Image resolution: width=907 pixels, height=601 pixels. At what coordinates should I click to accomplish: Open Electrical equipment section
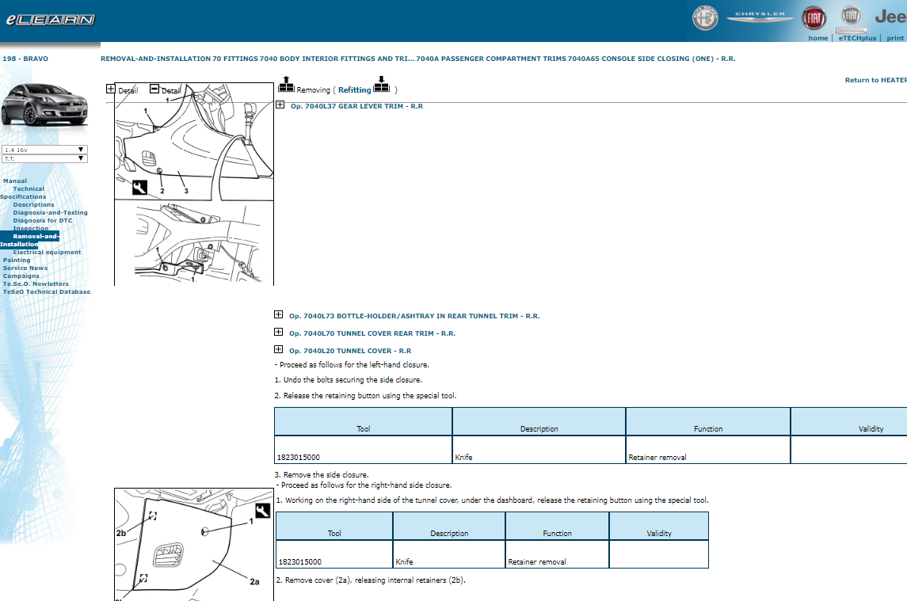47,253
